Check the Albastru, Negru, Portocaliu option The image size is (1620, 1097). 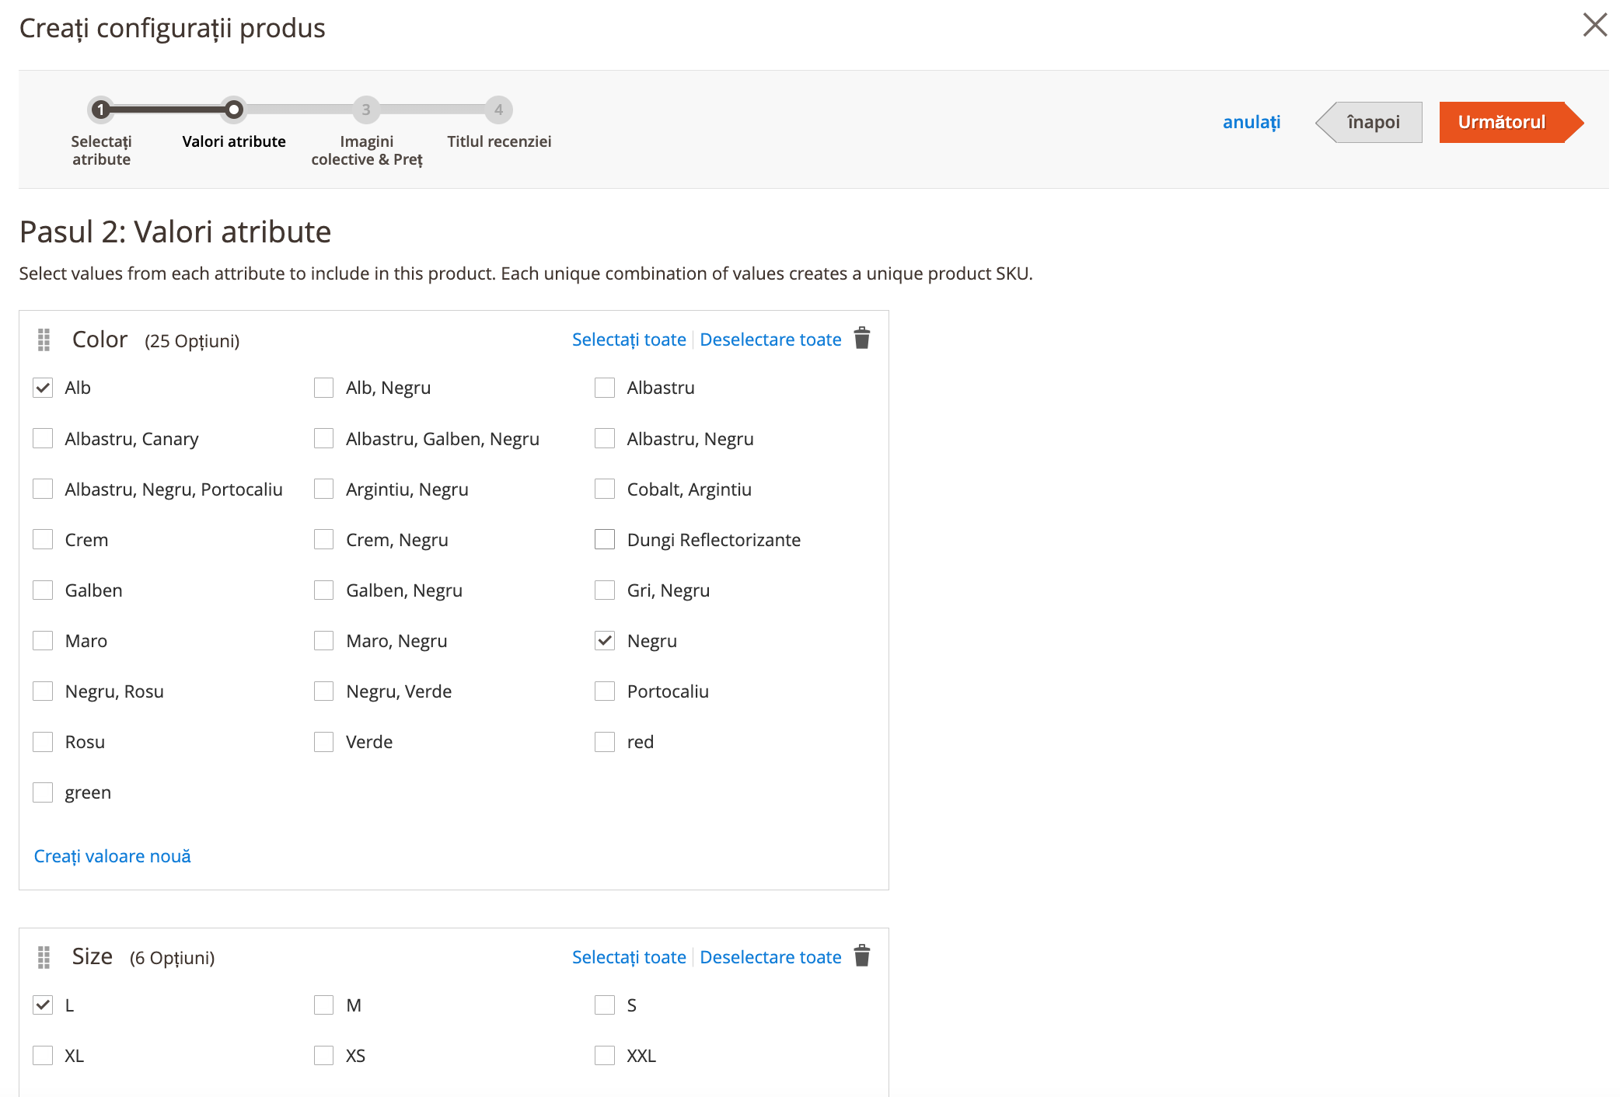click(43, 489)
